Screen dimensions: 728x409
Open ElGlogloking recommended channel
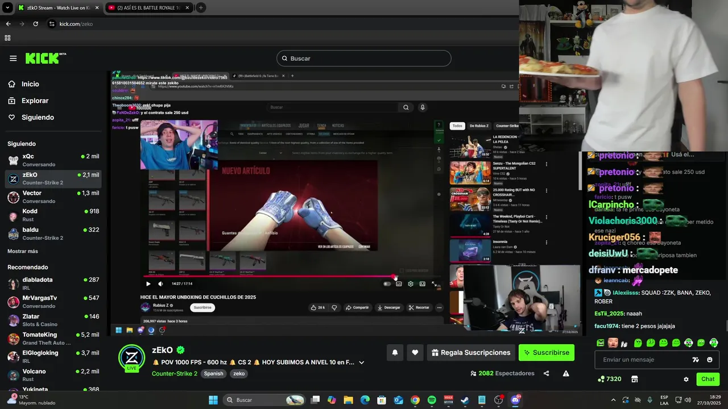53,357
